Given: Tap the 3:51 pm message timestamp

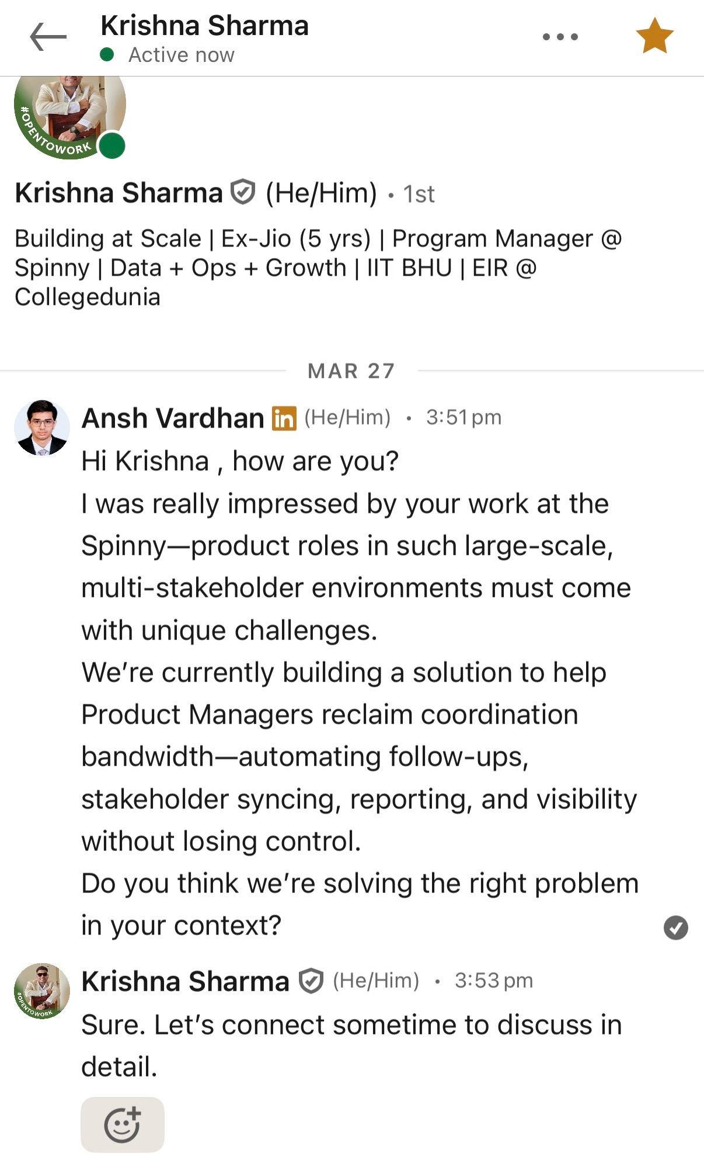Looking at the screenshot, I should 463,418.
